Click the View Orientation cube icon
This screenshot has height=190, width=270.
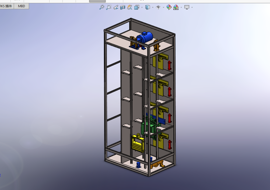(x=137, y=7)
